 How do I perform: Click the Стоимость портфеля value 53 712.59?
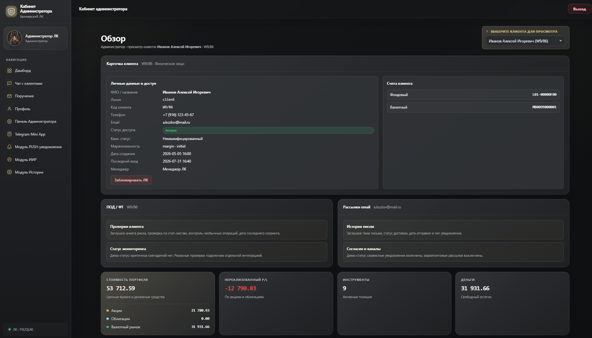pyautogui.click(x=121, y=288)
